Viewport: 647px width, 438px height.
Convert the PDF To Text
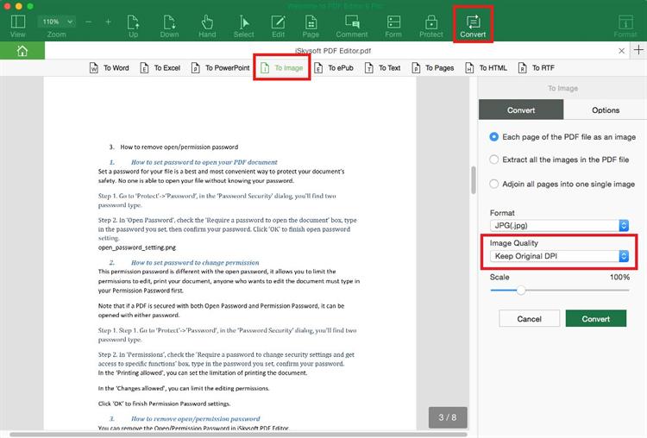pyautogui.click(x=382, y=67)
